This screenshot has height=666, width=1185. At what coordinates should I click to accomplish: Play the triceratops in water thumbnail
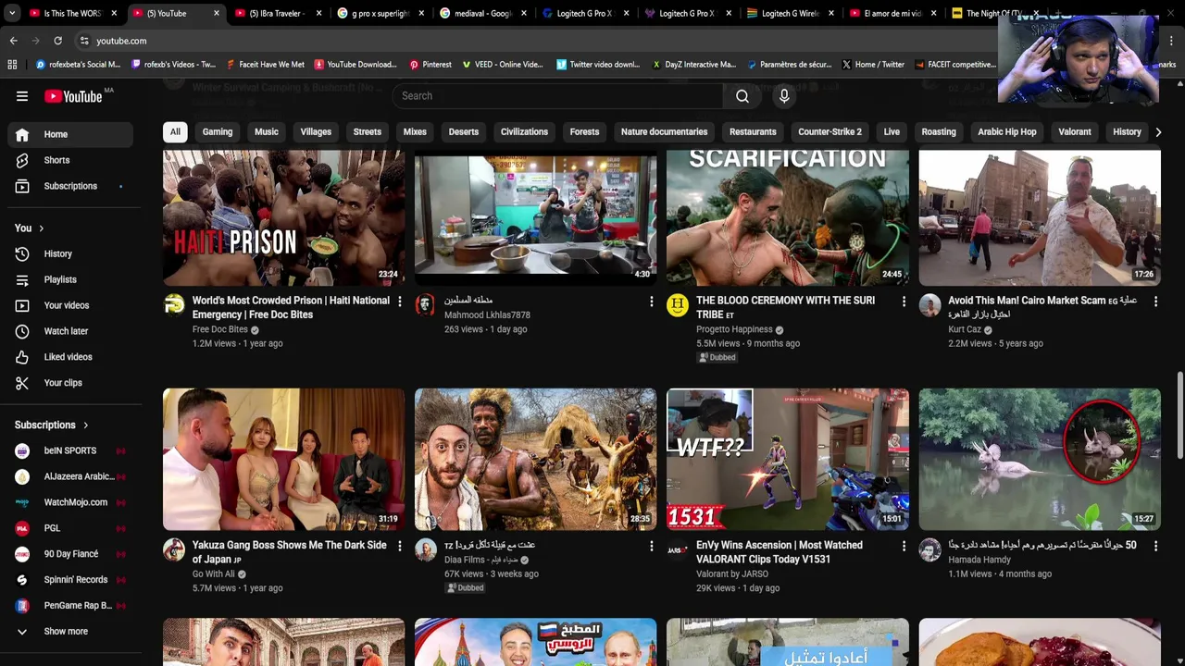[1040, 460]
